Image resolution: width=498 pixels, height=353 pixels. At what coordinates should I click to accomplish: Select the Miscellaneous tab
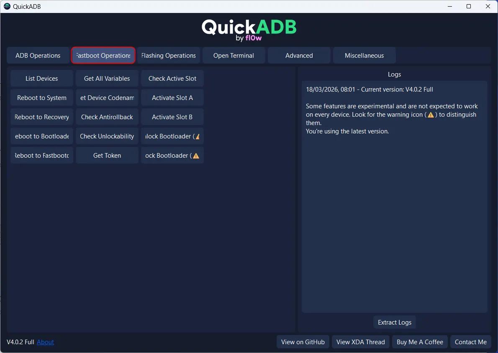tap(364, 56)
